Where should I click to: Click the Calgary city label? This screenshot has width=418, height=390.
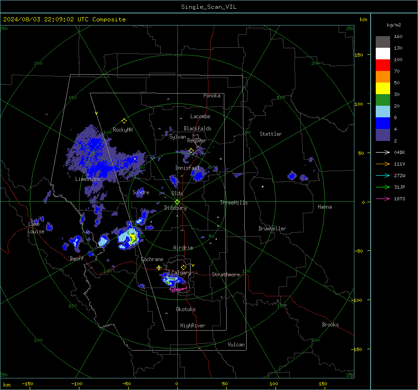tap(181, 273)
